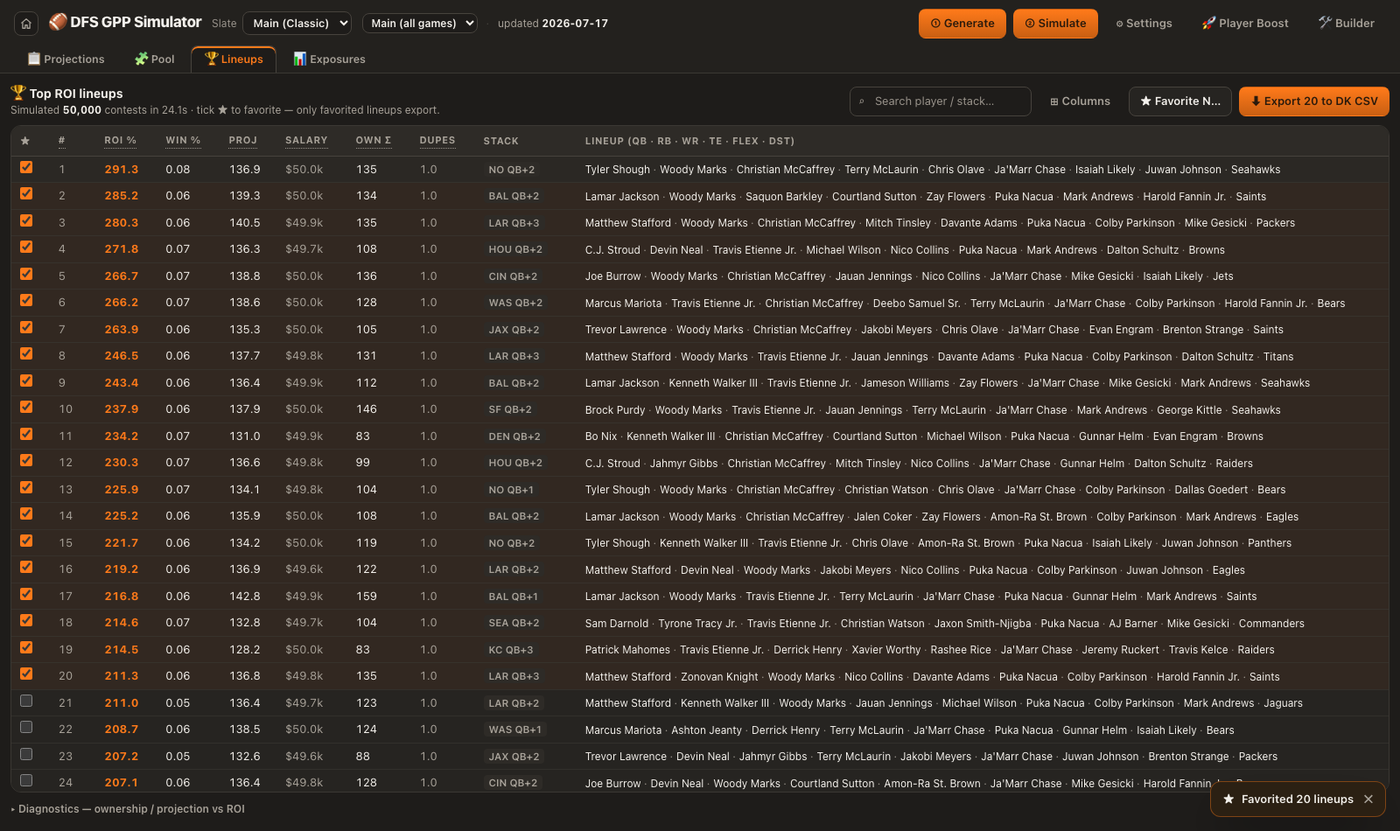
Task: Open the Main (Classic) slate dropdown
Action: (297, 24)
